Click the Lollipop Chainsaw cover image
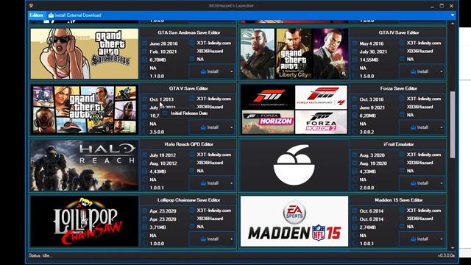 tap(85, 222)
